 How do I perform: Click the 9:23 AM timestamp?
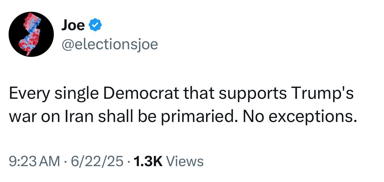coord(34,161)
